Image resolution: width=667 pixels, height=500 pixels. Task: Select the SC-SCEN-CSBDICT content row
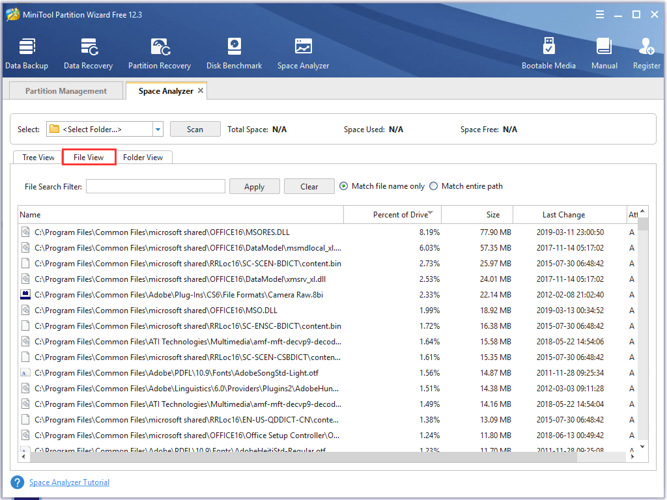328,357
